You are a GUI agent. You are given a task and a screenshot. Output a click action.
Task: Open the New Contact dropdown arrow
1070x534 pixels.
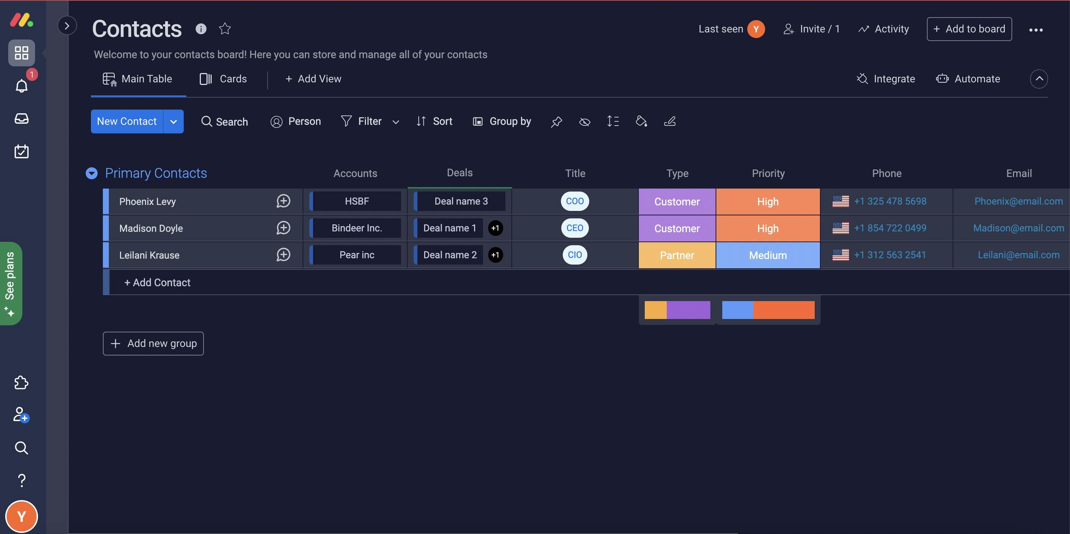point(174,121)
